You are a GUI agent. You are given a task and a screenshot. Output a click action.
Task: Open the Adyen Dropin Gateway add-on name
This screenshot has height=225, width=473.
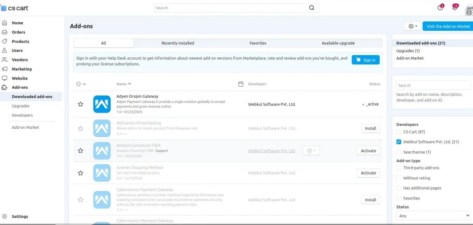(137, 96)
